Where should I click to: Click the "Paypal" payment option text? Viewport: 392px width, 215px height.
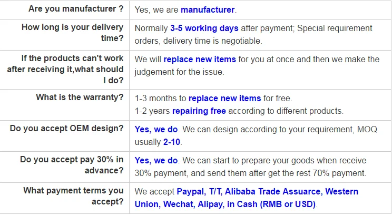tap(190, 192)
